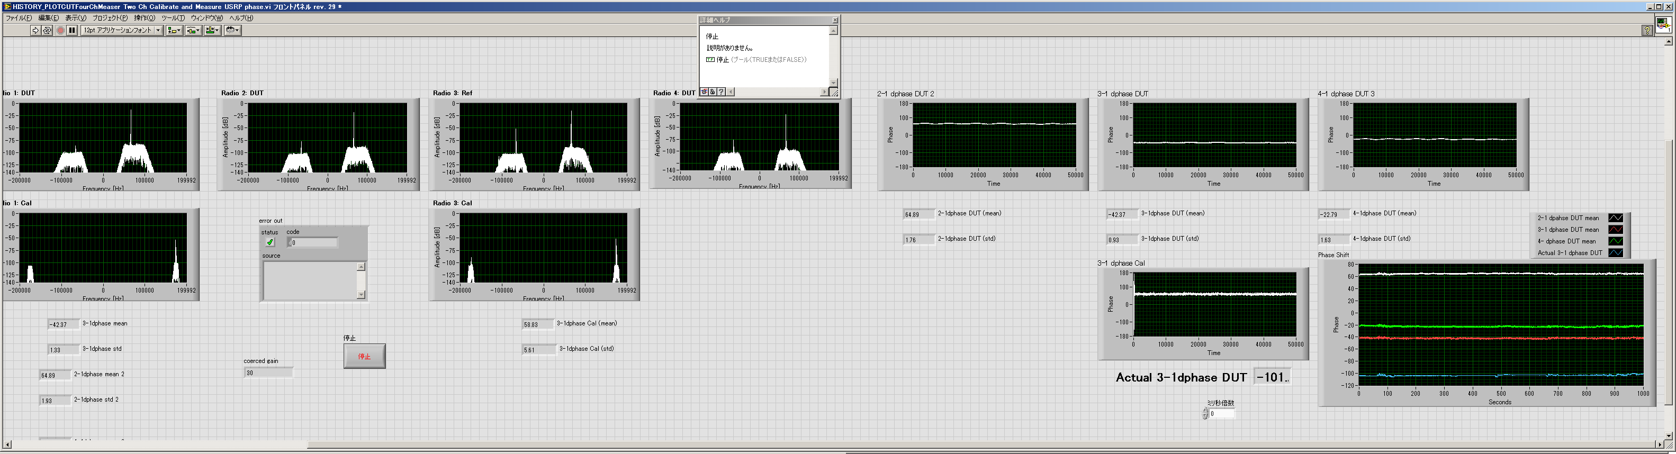Click the detailed help question mark in the help window
The width and height of the screenshot is (1676, 454).
[721, 92]
